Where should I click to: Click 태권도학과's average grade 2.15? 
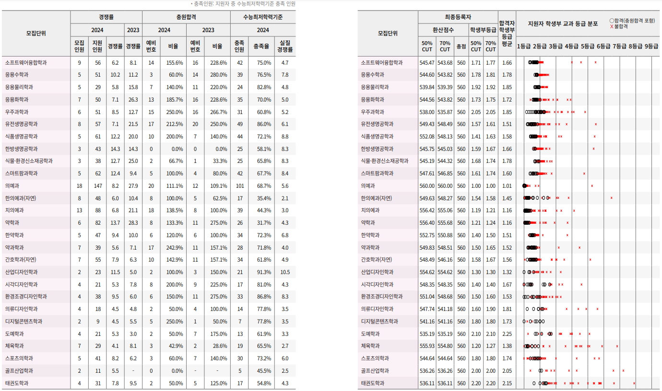[x=507, y=383]
